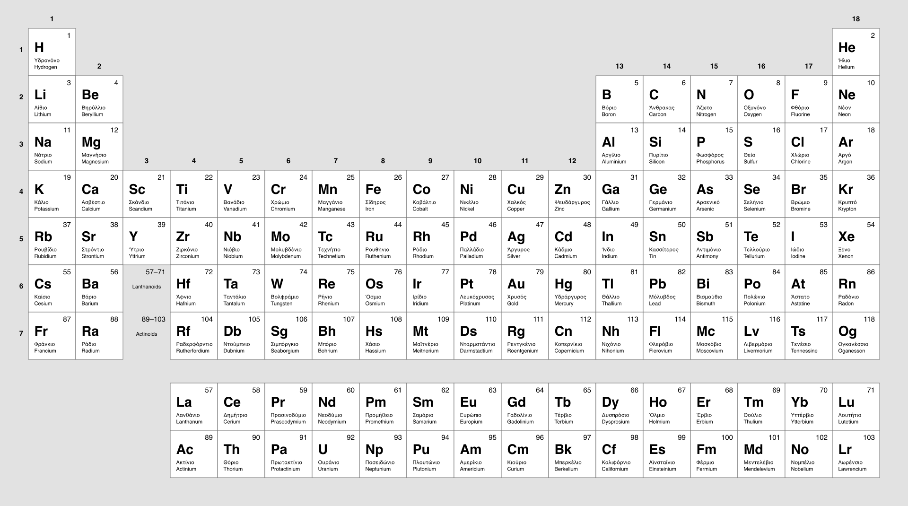The width and height of the screenshot is (908, 506).
Task: Select the Tungsten (W) cell
Action: pos(288,288)
